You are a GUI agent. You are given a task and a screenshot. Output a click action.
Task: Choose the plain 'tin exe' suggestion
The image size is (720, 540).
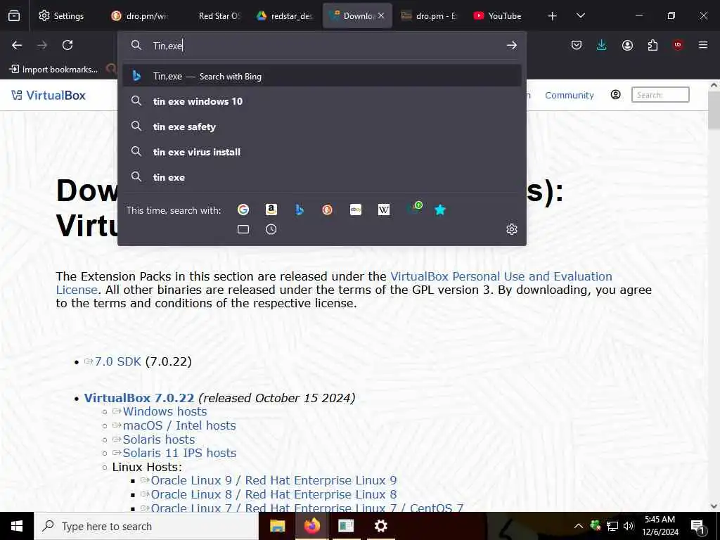pyautogui.click(x=322, y=177)
